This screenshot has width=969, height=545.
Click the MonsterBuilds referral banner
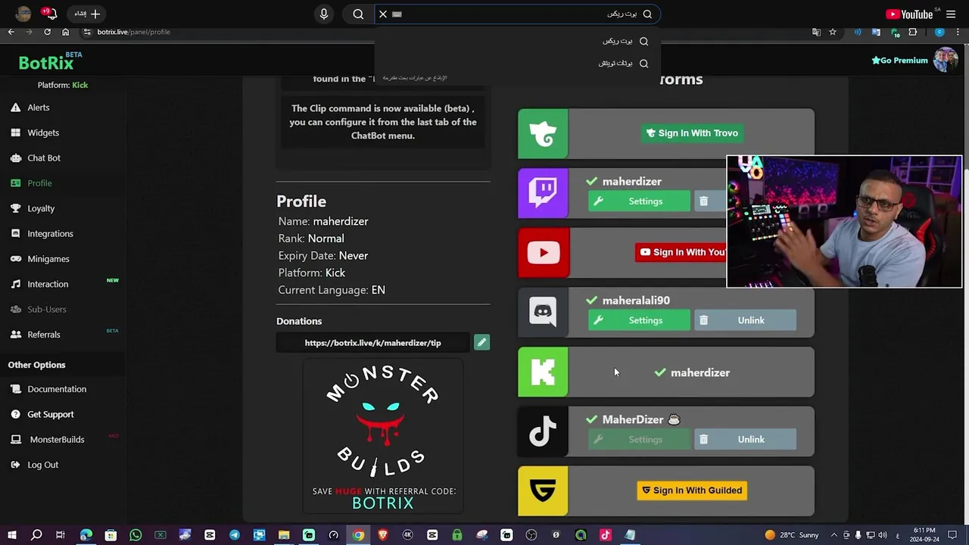click(x=383, y=437)
